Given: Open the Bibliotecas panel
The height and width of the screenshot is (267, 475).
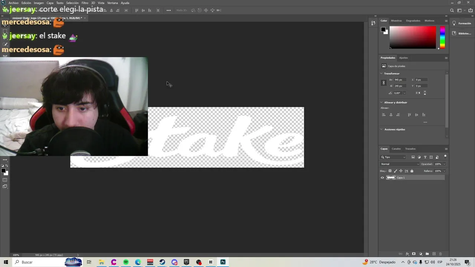Looking at the screenshot, I should pyautogui.click(x=462, y=33).
